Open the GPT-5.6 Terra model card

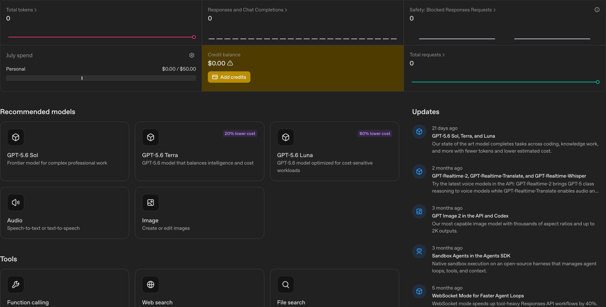point(200,151)
